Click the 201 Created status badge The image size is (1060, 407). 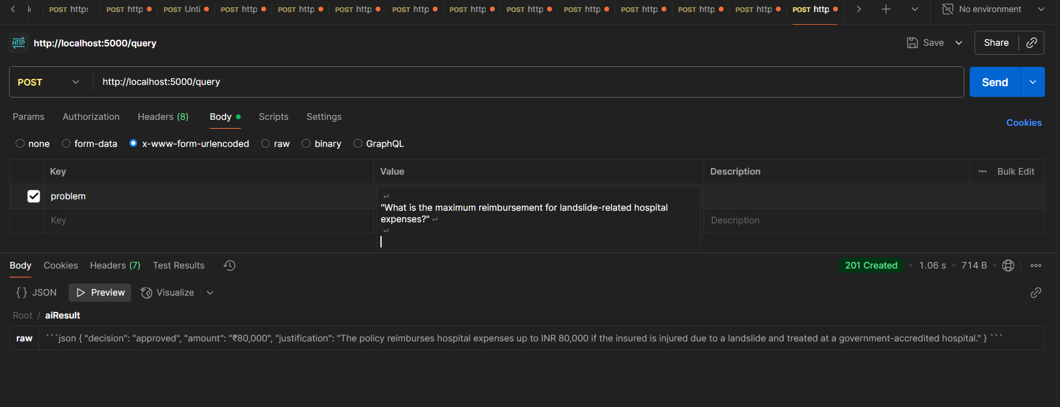pos(871,266)
